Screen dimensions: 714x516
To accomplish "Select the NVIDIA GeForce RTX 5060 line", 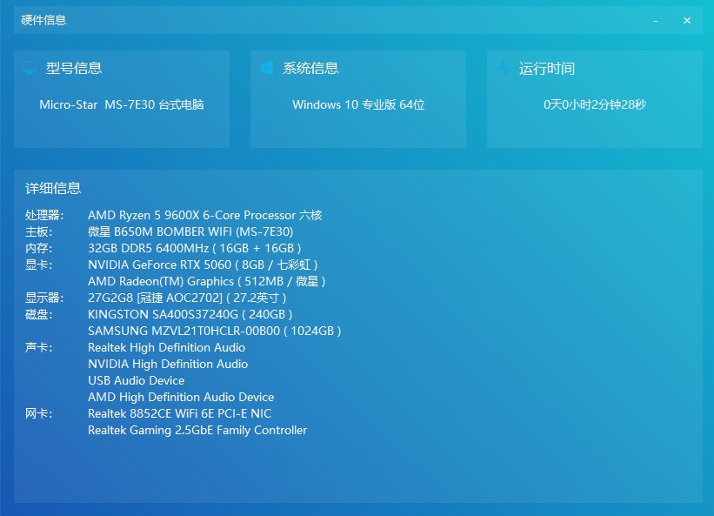I will click(x=203, y=265).
